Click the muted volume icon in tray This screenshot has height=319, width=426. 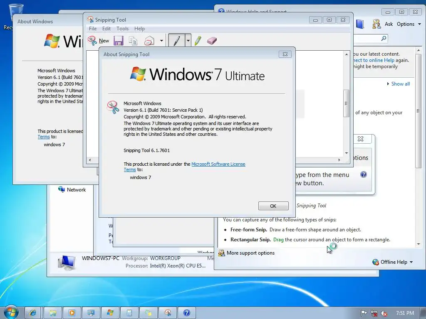[384, 313]
